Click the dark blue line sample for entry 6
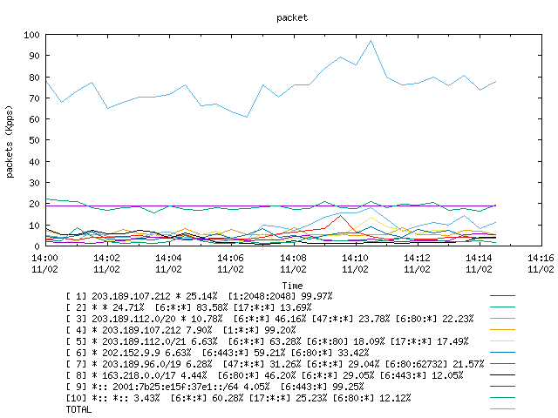 (x=502, y=353)
